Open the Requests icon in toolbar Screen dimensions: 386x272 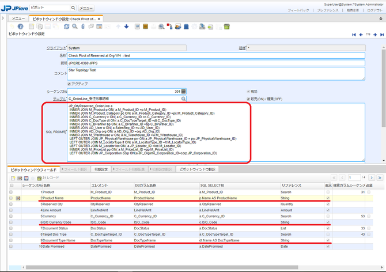pyautogui.click(x=178, y=27)
